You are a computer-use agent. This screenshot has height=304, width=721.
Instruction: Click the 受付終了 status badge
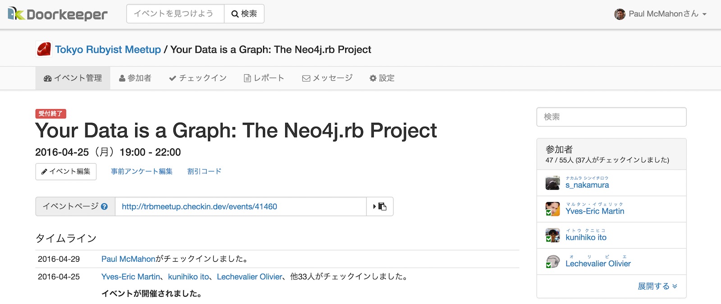pyautogui.click(x=50, y=114)
